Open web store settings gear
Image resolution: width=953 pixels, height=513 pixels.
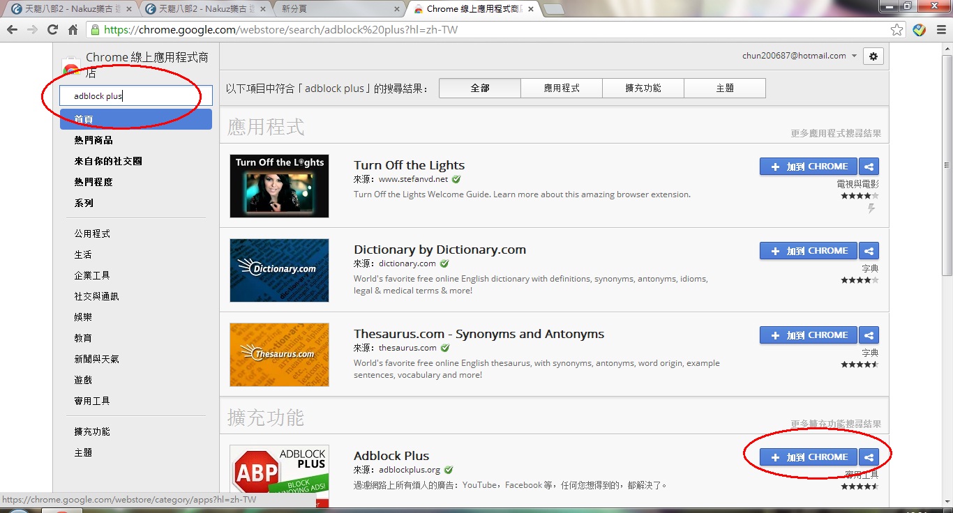(873, 56)
